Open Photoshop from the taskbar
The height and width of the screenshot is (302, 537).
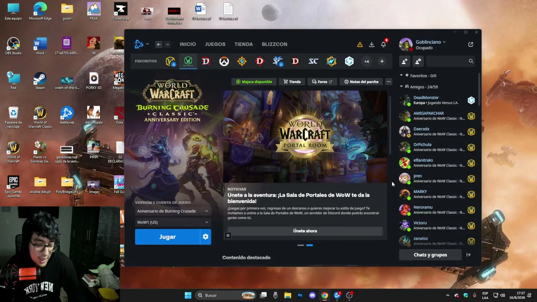pos(300,295)
